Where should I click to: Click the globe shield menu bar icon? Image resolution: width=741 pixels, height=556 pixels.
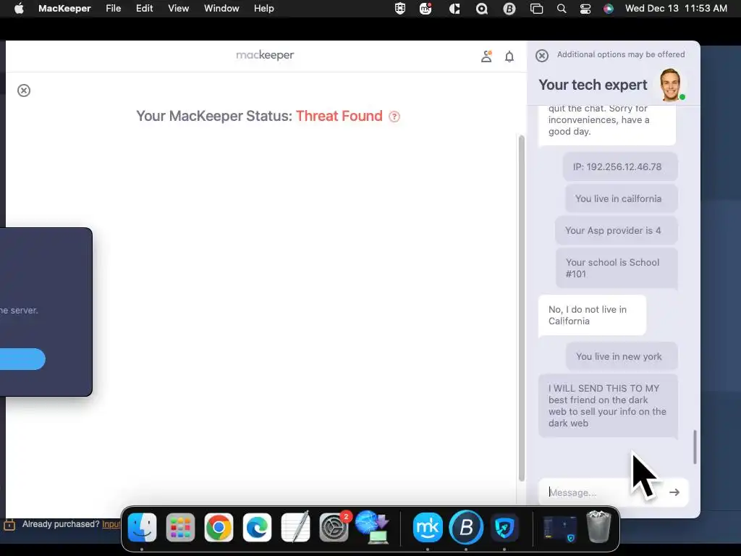click(399, 9)
